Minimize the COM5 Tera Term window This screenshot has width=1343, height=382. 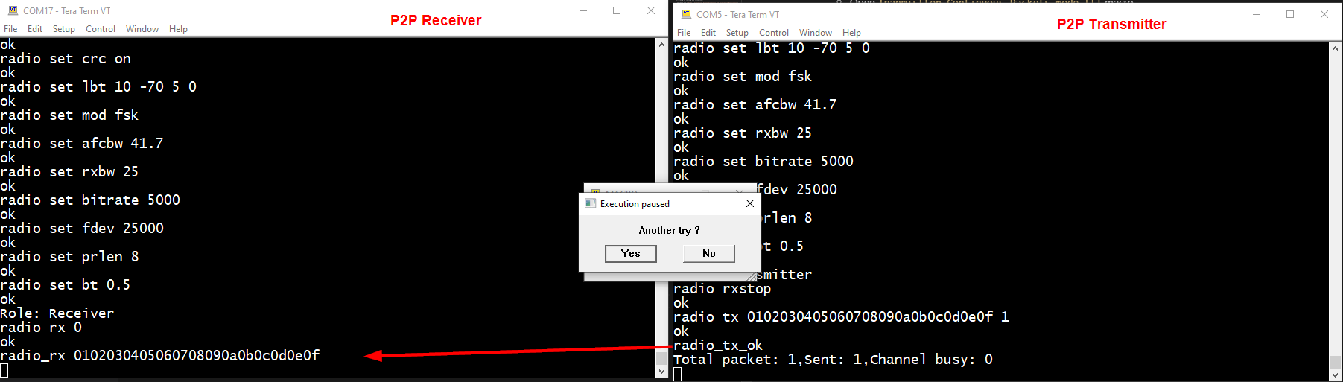[x=1257, y=14]
